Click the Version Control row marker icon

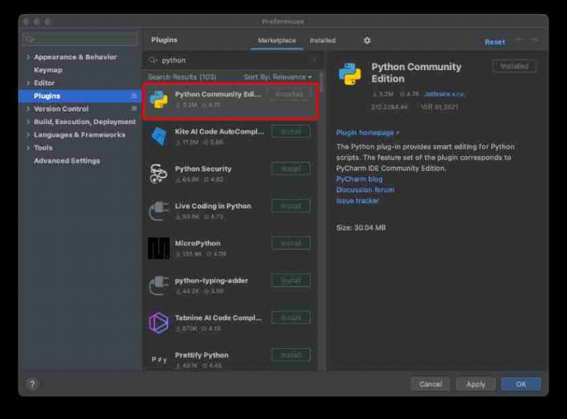pyautogui.click(x=134, y=108)
